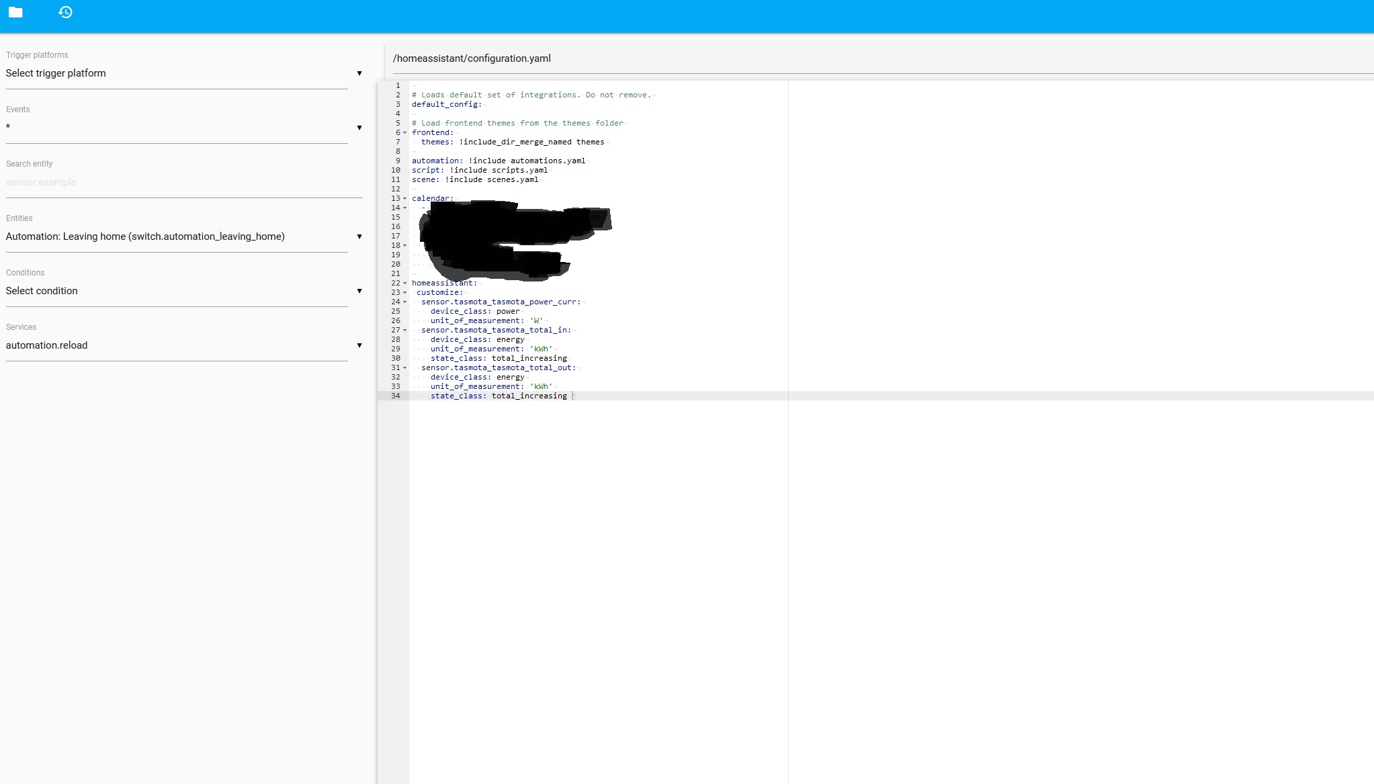This screenshot has height=784, width=1374.
Task: Click line number 9 in the gutter
Action: click(x=397, y=161)
